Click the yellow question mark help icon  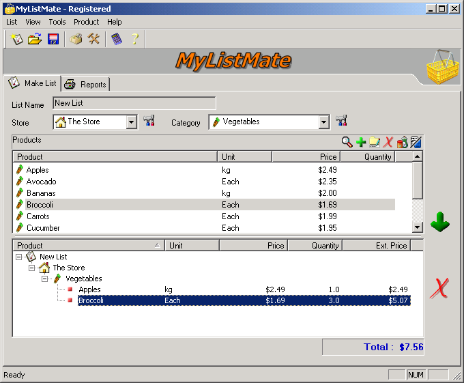point(135,39)
